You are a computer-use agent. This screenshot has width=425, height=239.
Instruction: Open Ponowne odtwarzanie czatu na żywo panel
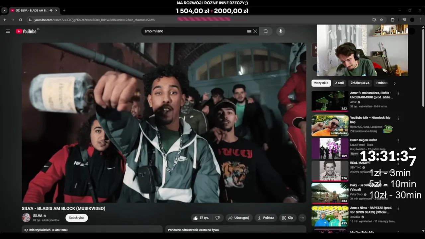click(x=236, y=230)
